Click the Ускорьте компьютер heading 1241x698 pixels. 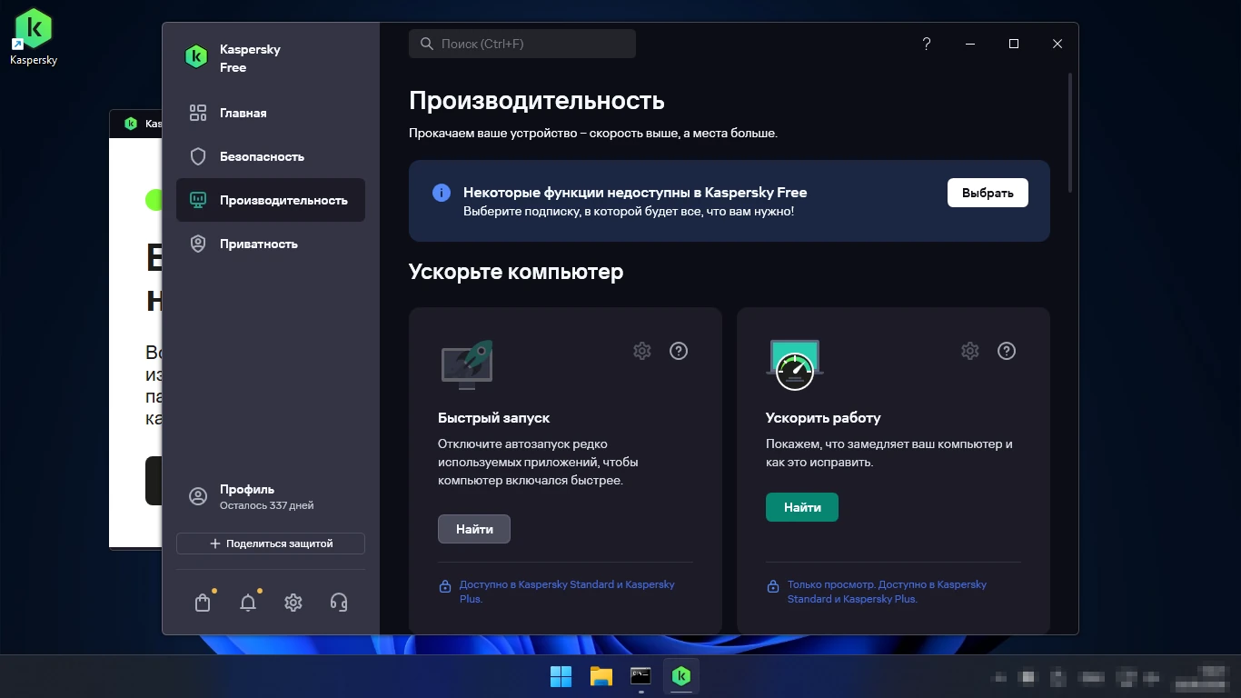[516, 272]
